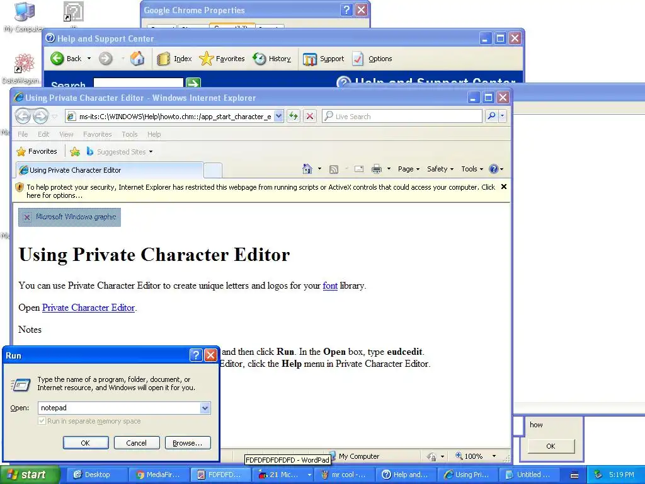This screenshot has width=645, height=484.
Task: Expand Suggested Sites dropdown
Action: pos(151,152)
